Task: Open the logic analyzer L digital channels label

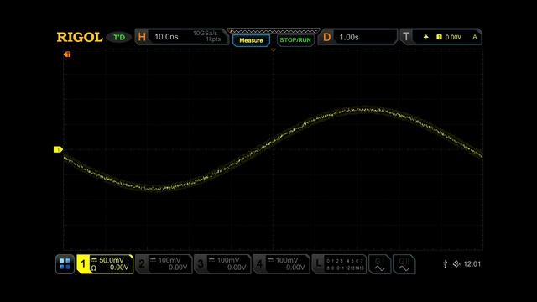Action: pos(339,264)
